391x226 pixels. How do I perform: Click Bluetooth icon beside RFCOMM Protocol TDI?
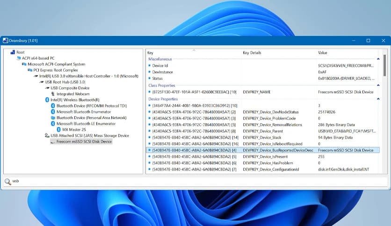(53, 106)
